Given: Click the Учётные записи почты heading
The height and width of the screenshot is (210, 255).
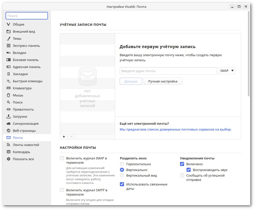Looking at the screenshot, I should pyautogui.click(x=83, y=25).
